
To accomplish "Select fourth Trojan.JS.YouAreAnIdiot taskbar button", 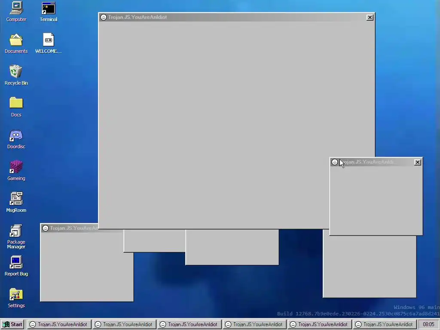I will 254,324.
